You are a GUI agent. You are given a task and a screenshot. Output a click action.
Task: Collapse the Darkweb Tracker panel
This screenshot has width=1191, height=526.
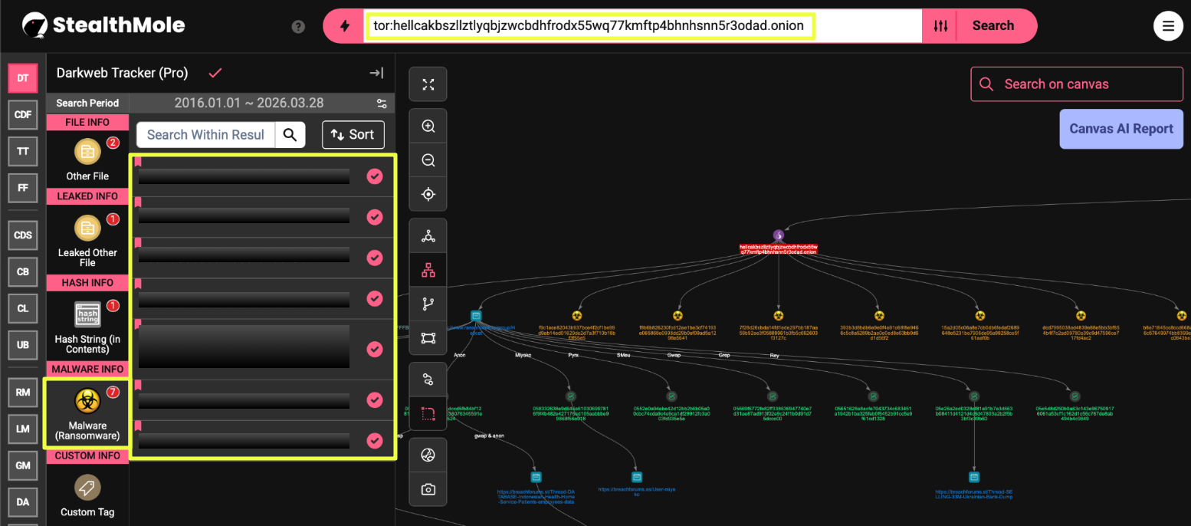tap(376, 73)
